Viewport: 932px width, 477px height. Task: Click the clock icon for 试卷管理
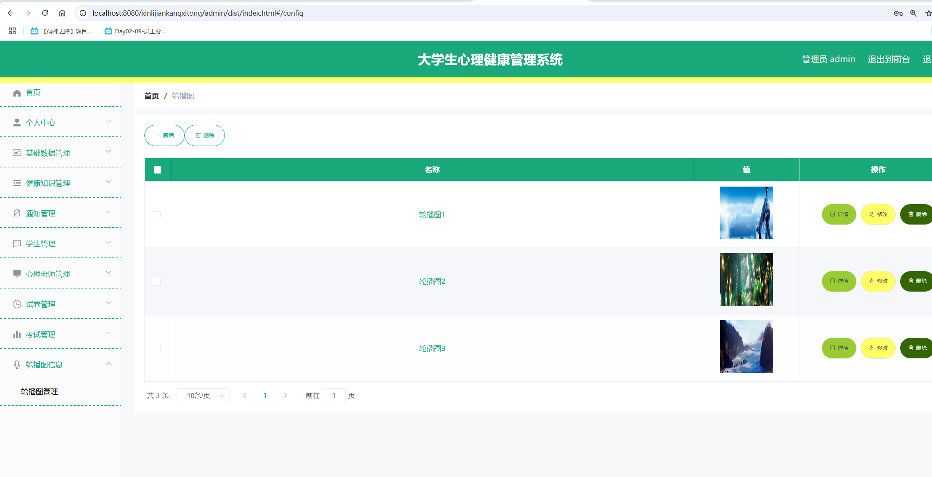17,304
